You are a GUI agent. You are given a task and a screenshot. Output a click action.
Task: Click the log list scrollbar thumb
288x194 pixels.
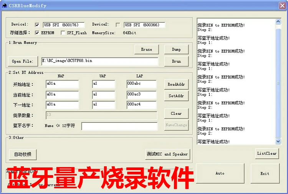tap(278, 83)
